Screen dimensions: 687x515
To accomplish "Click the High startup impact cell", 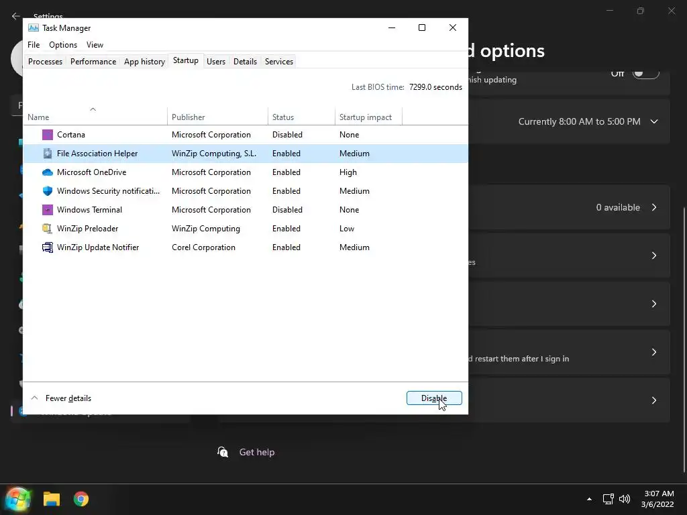I will coord(348,172).
